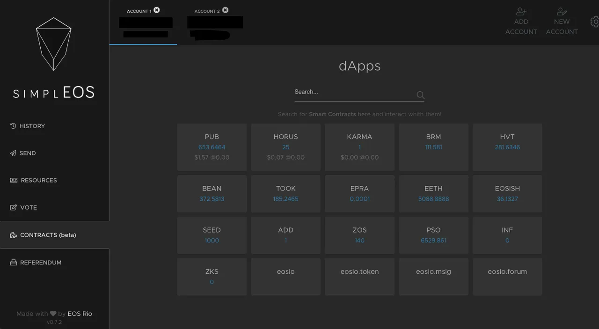599x329 pixels.
Task: Close the Account 2 tab
Action: point(226,10)
